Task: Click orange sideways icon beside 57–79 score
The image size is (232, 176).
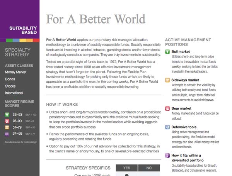Action: 7,127
